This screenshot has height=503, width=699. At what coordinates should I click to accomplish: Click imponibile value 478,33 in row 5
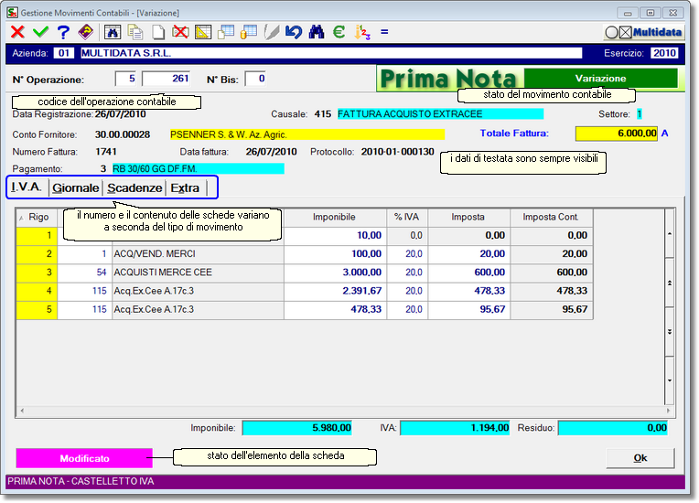(x=335, y=309)
